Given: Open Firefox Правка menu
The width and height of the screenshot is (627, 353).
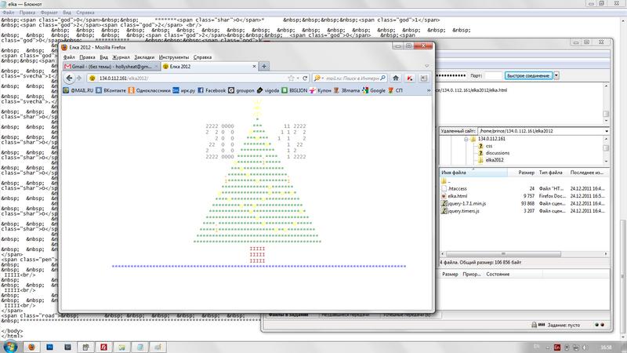Looking at the screenshot, I should [x=87, y=57].
